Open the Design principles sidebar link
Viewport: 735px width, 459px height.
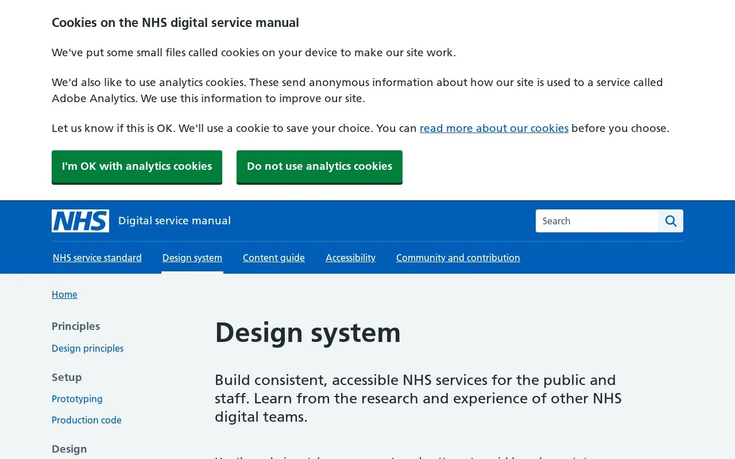87,348
